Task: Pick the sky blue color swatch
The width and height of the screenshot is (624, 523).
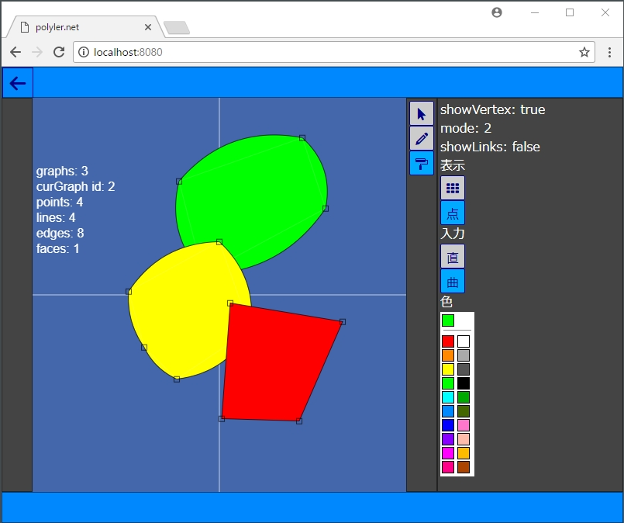Action: [448, 411]
